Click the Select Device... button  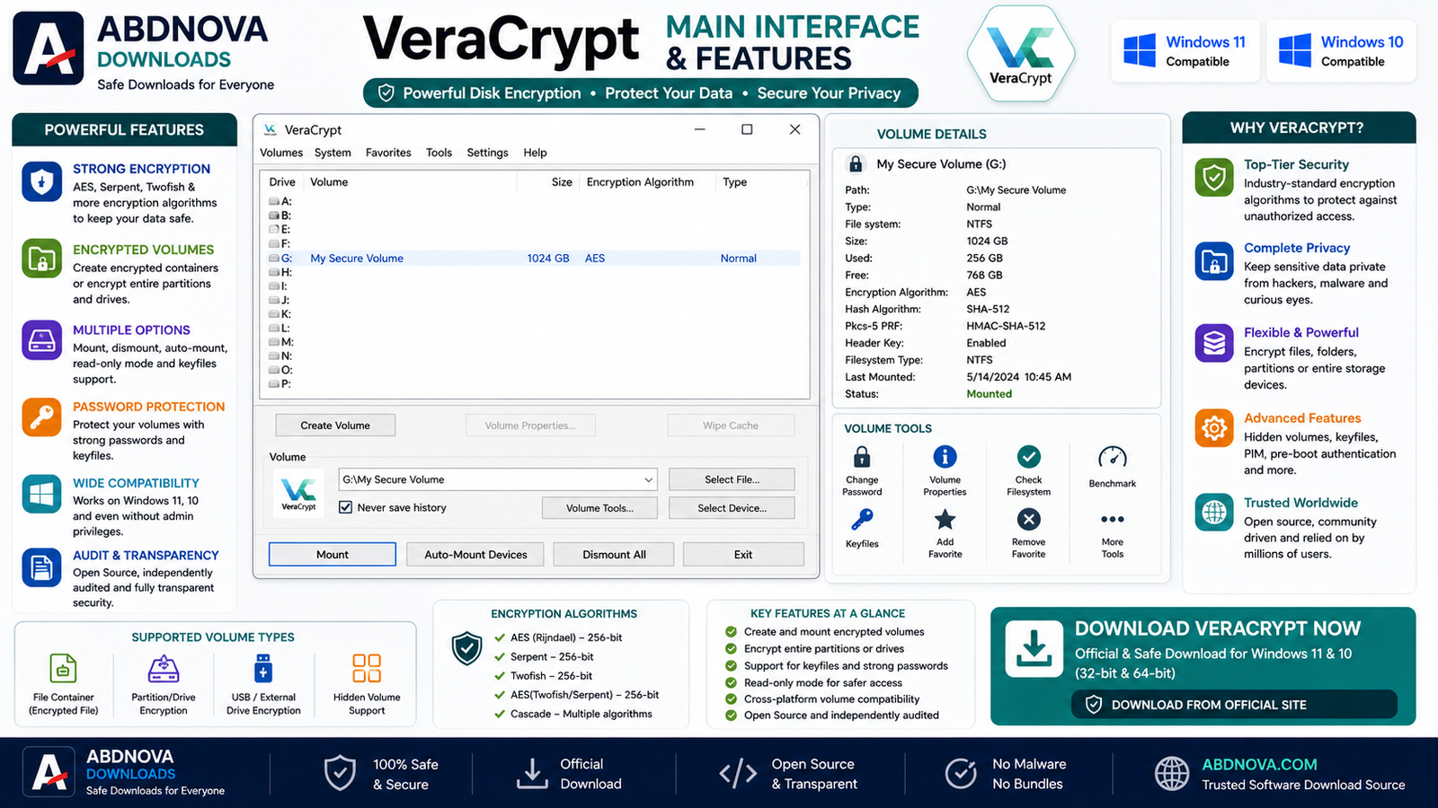point(732,508)
